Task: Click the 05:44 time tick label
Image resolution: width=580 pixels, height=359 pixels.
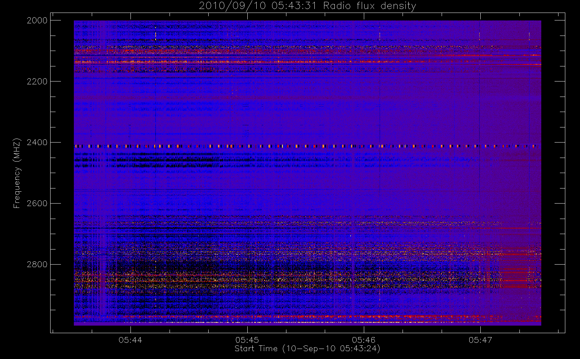Action: tap(130, 340)
